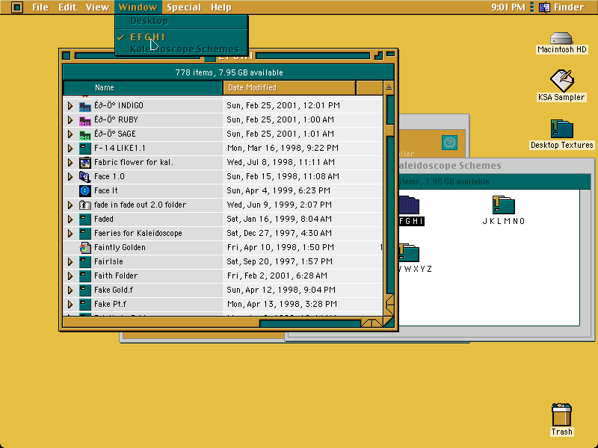Open the Special menu
Image resolution: width=598 pixels, height=448 pixels.
pos(184,7)
